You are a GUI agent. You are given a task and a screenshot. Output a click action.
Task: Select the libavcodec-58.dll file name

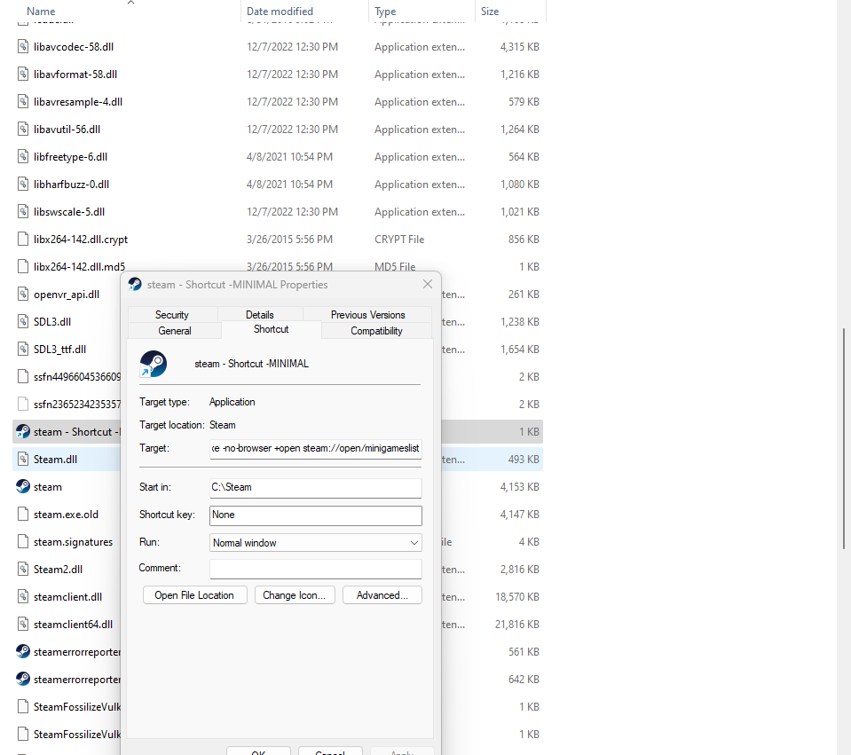tap(74, 47)
